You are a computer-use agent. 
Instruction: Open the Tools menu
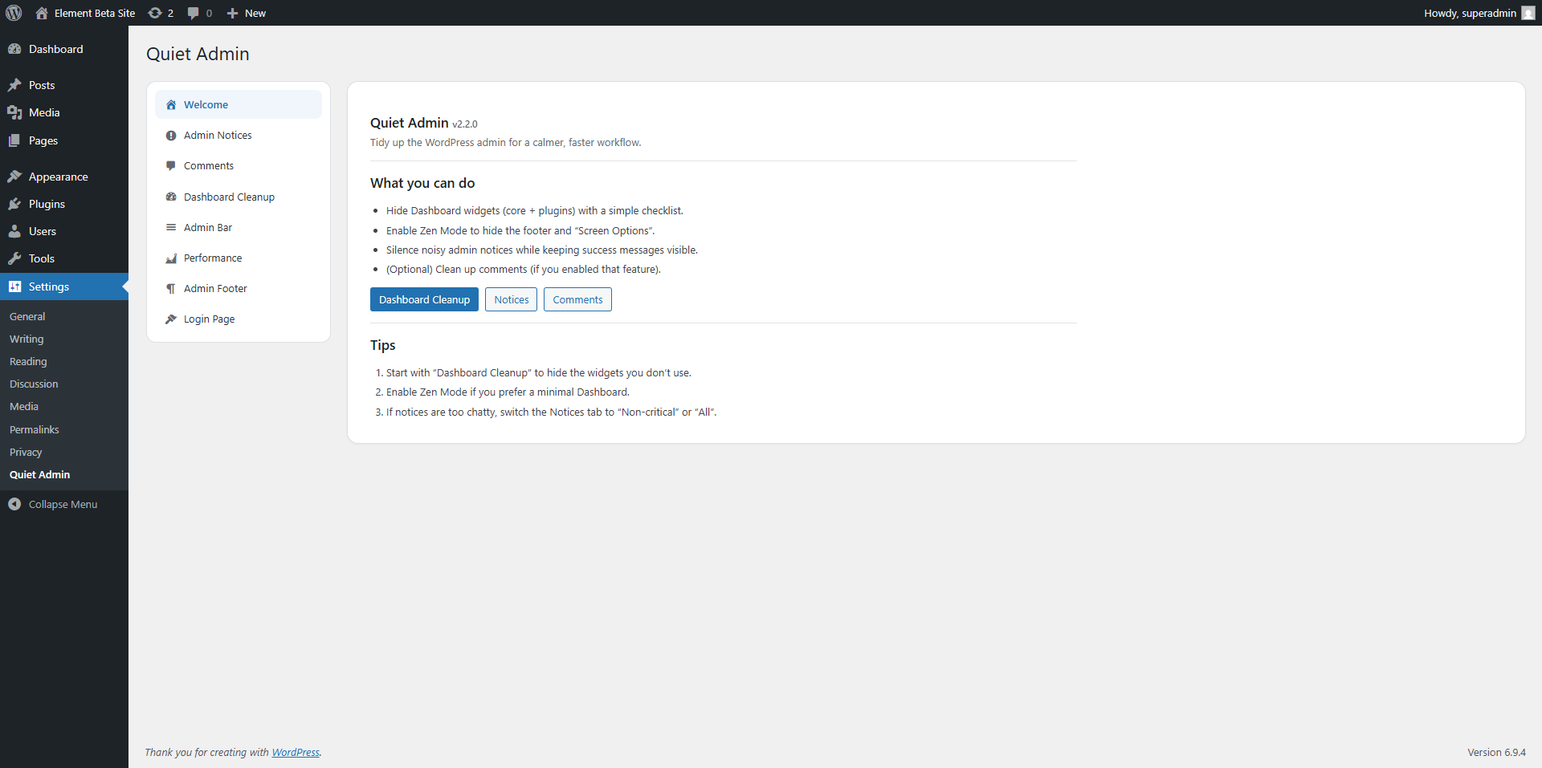[x=64, y=258]
